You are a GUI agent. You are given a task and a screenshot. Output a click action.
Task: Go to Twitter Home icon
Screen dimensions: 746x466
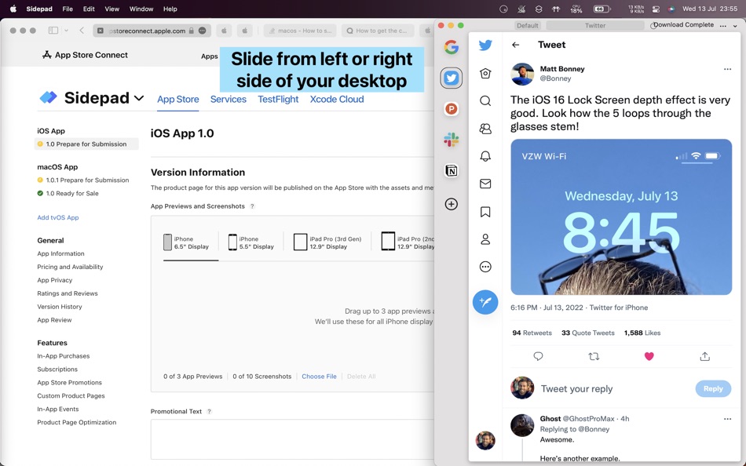tap(485, 73)
